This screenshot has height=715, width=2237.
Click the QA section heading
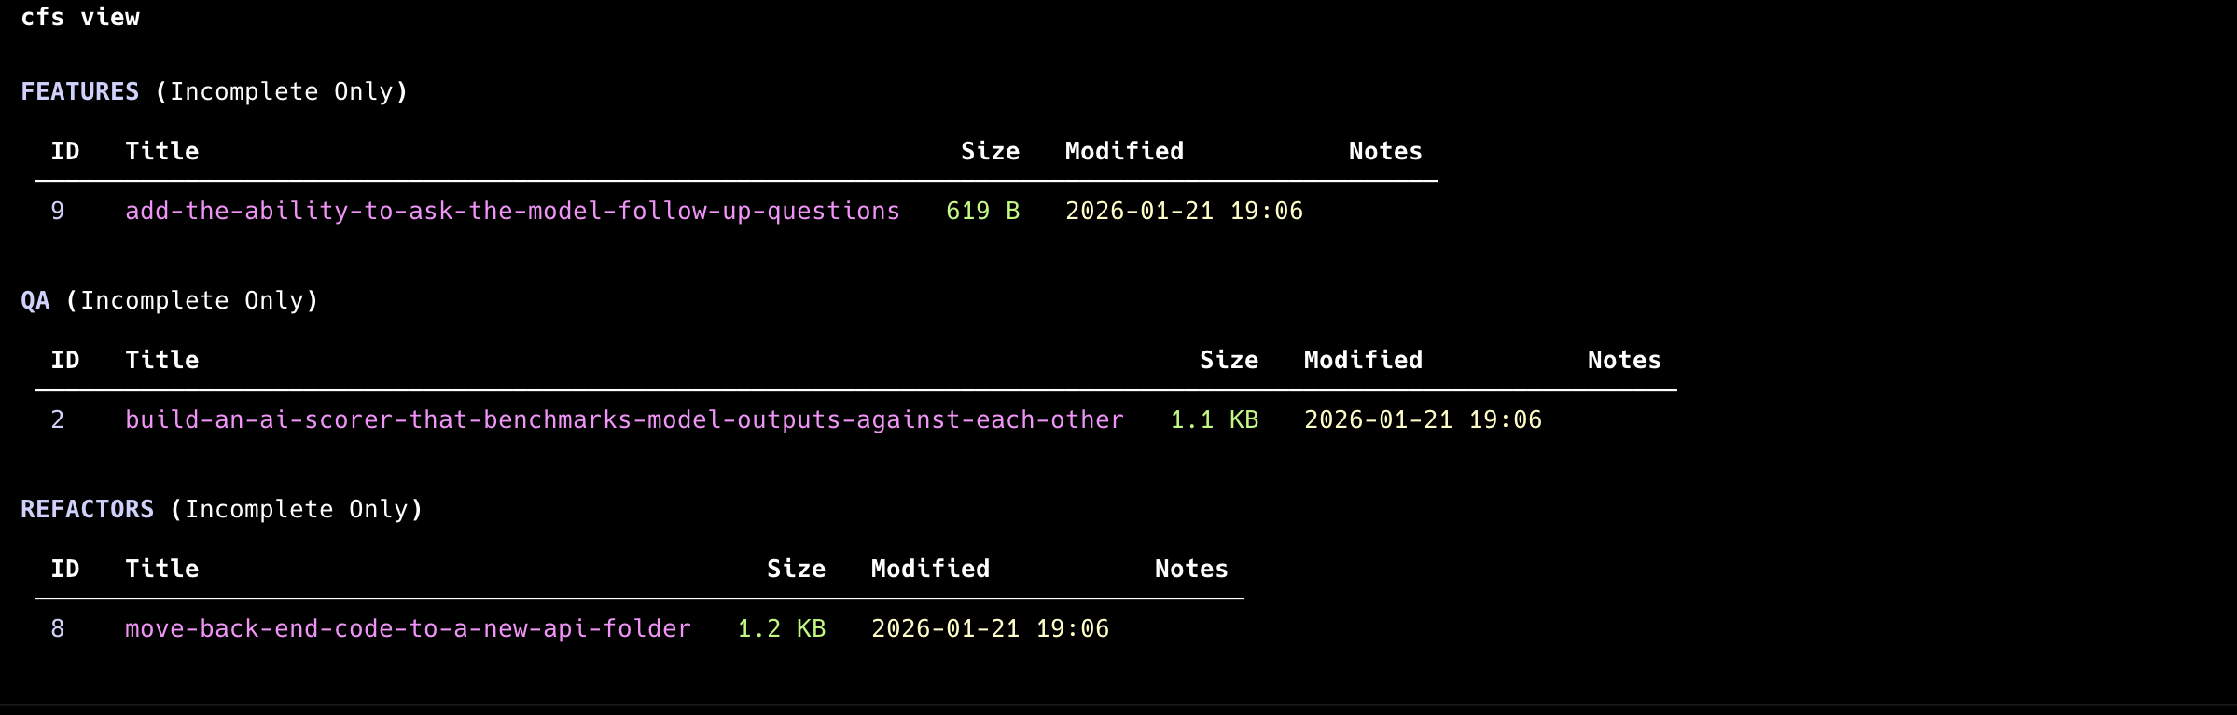tap(35, 301)
